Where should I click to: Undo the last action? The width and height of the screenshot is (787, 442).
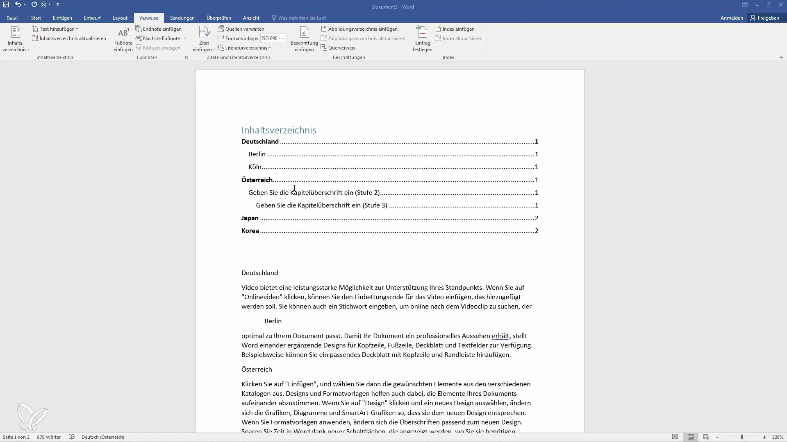(18, 5)
